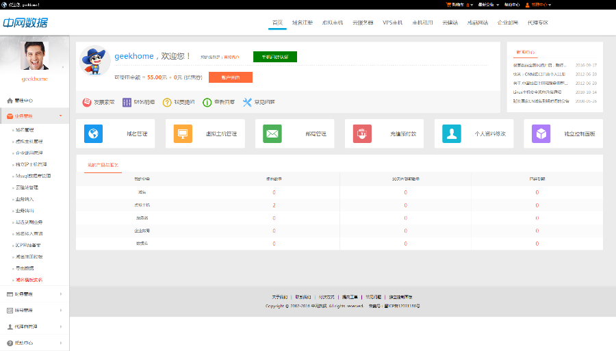Click the user profile photo in sidebar

34,55
